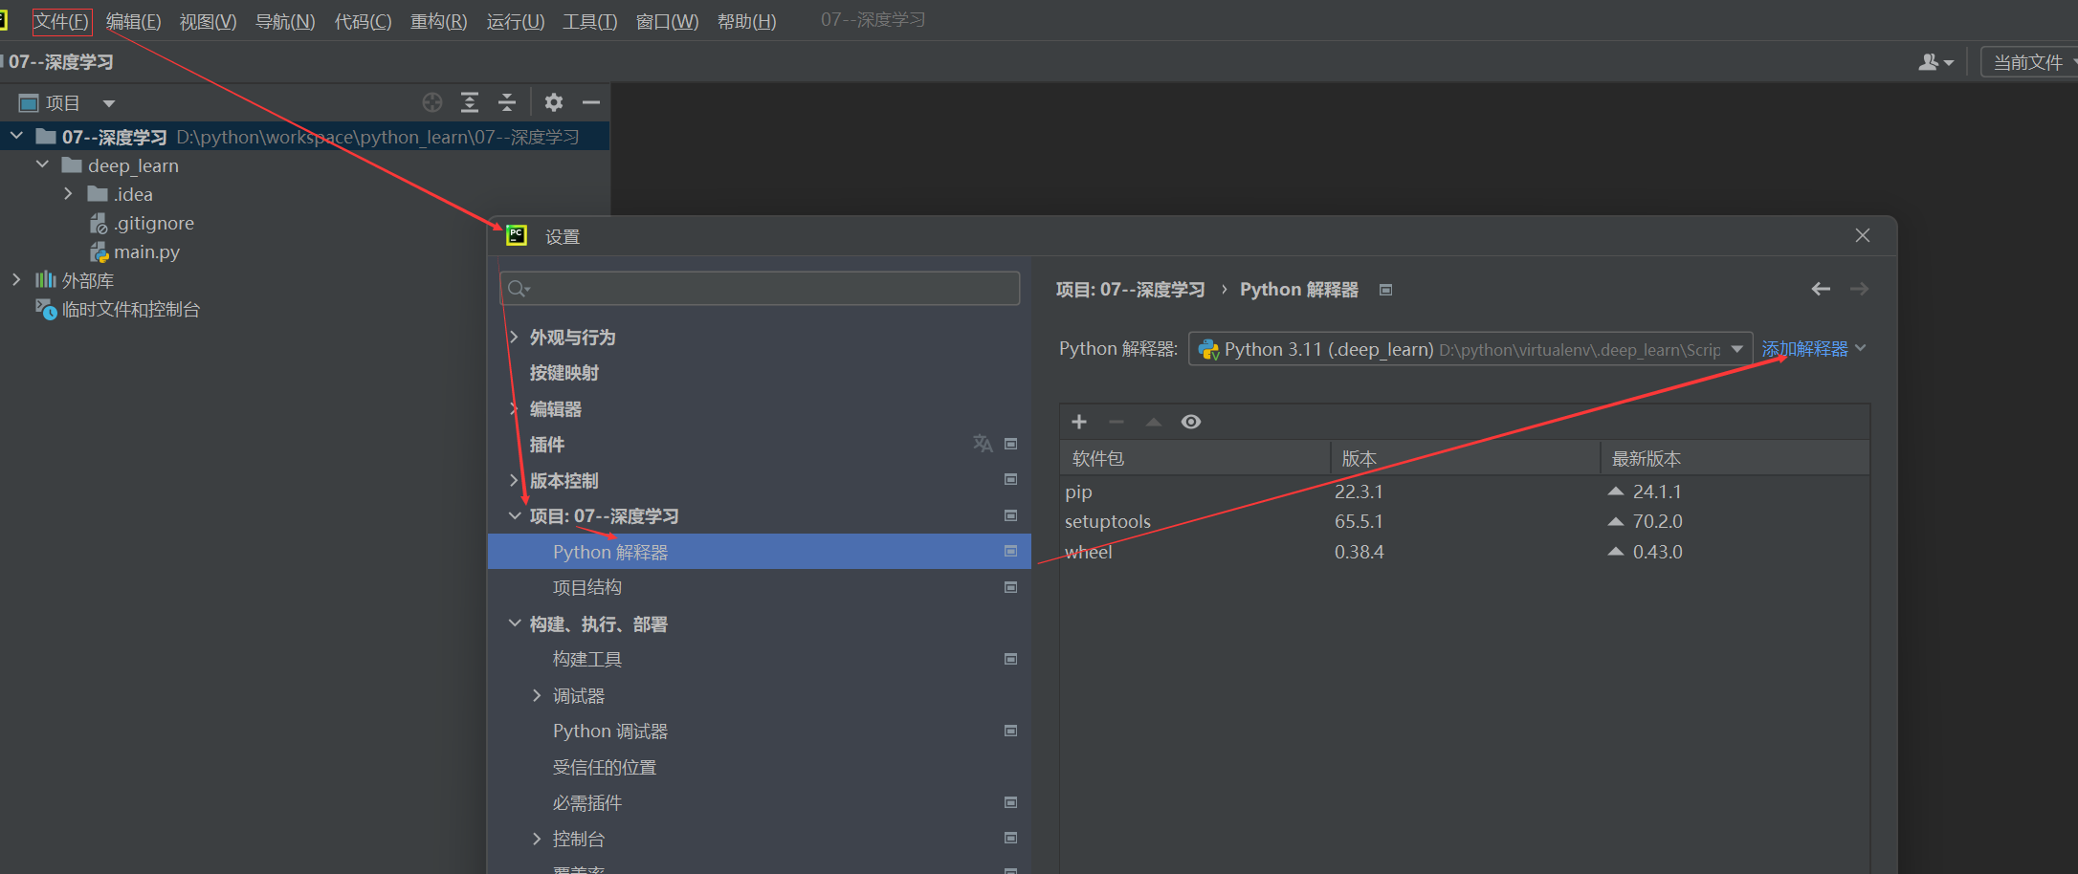The image size is (2078, 874).
Task: Open the 文件(F) menu
Action: (61, 21)
